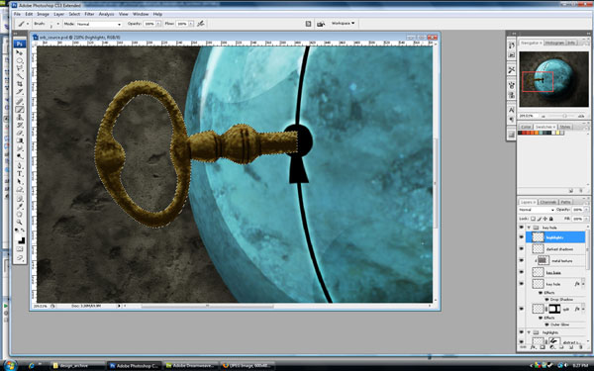This screenshot has height=371, width=594.
Task: Switch to the Channels tab
Action: 547,202
